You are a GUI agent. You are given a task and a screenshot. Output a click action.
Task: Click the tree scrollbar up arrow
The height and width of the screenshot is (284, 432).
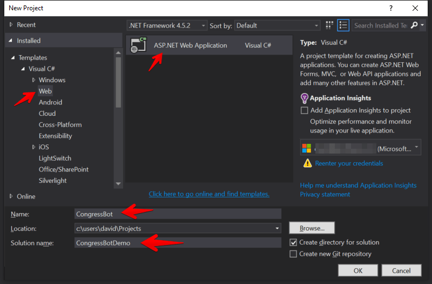point(118,52)
